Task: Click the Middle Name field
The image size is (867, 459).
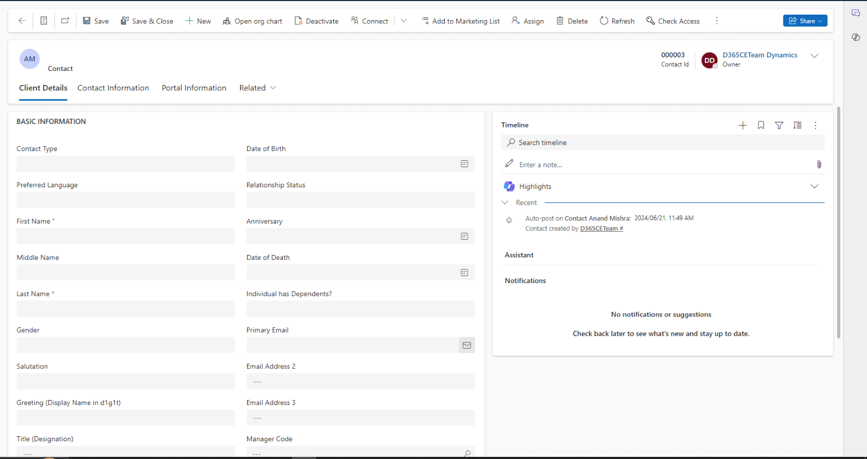Action: [126, 272]
